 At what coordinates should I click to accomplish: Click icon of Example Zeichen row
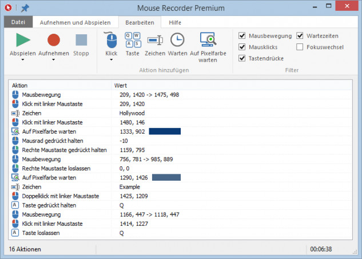coord(15,187)
